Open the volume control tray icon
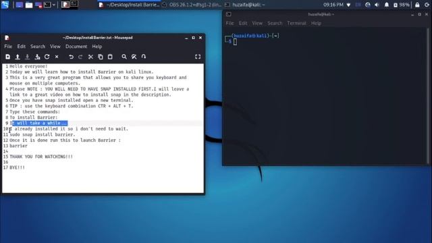432x243 pixels. coord(377,5)
